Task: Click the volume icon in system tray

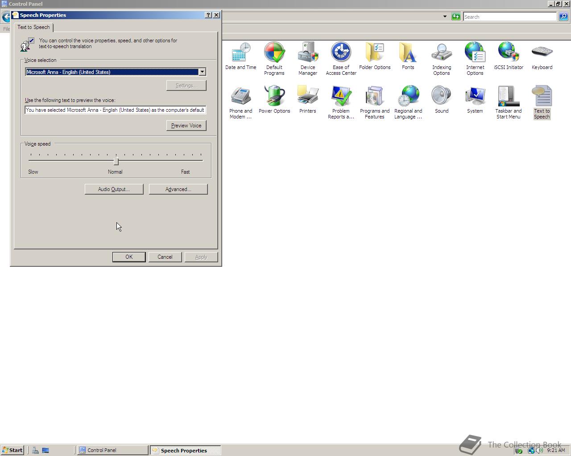Action: (x=540, y=450)
